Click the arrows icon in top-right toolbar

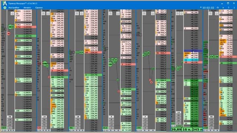pos(223,7)
